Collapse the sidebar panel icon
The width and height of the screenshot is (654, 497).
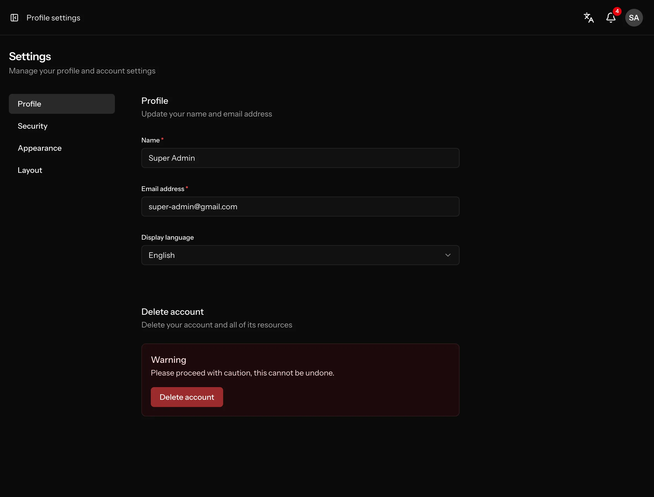click(x=14, y=18)
